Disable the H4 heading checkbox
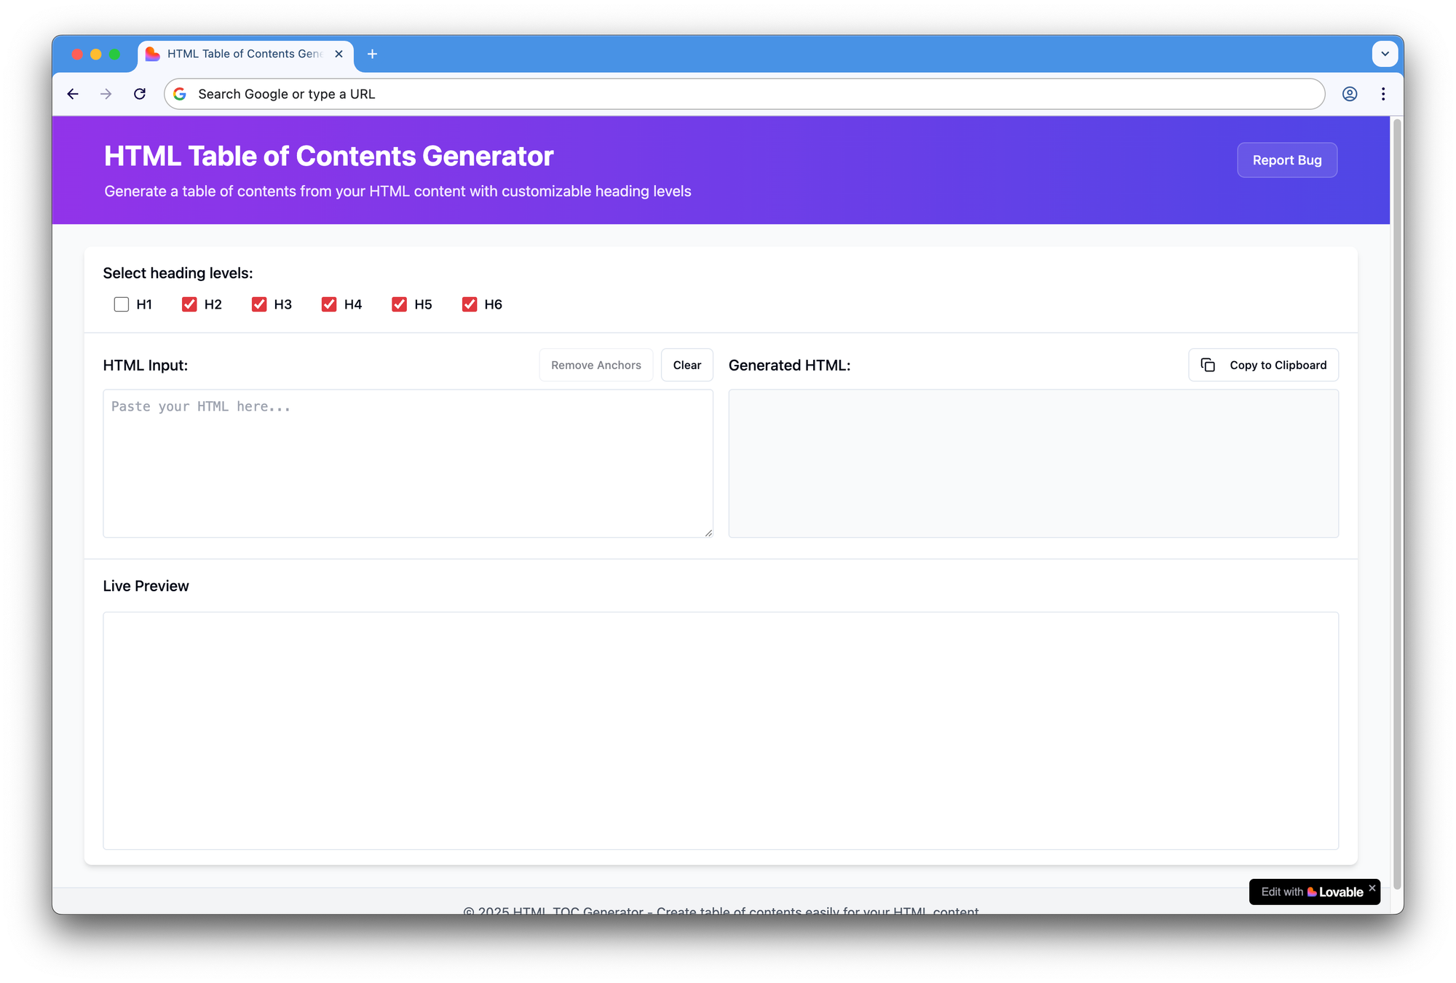 (x=329, y=304)
